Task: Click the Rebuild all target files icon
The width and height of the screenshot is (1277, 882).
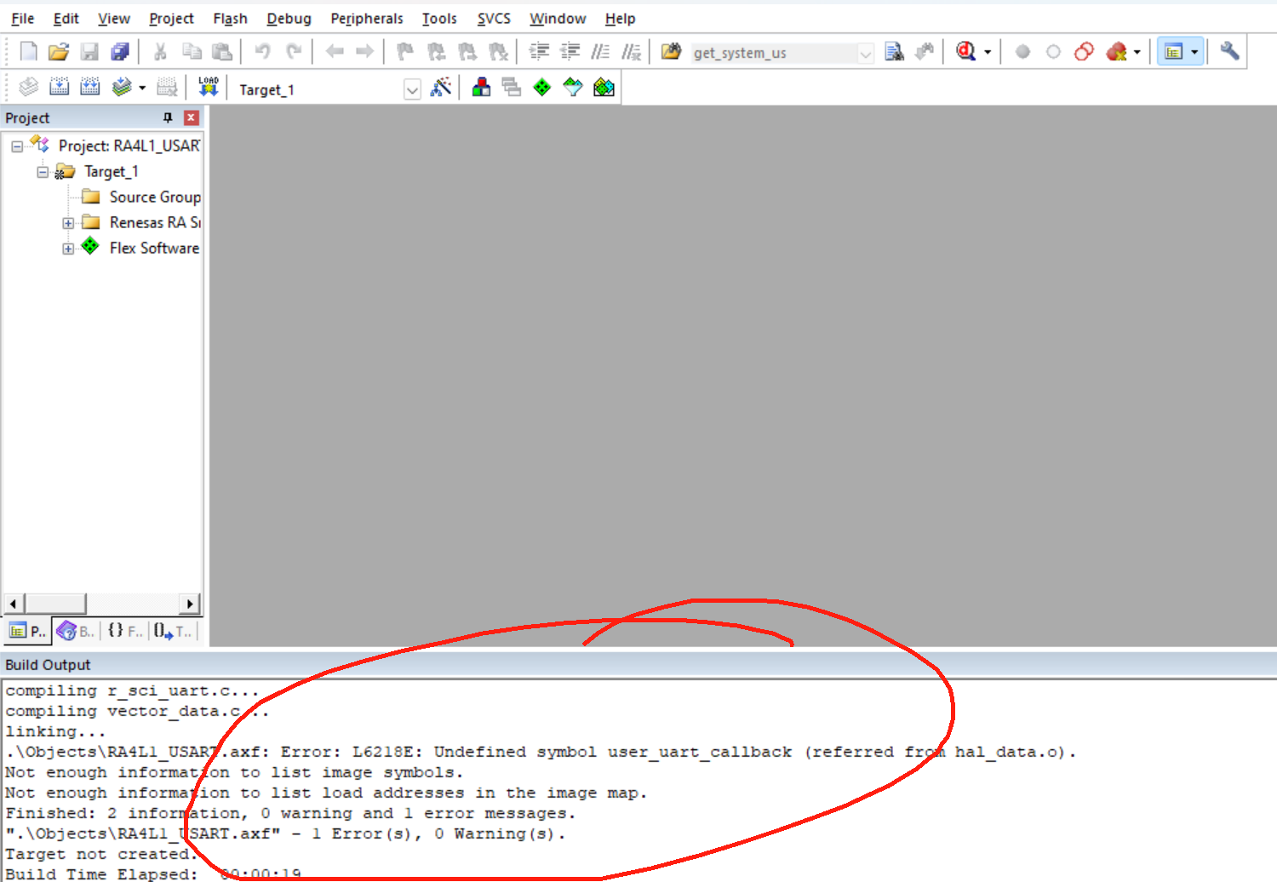Action: 89,87
